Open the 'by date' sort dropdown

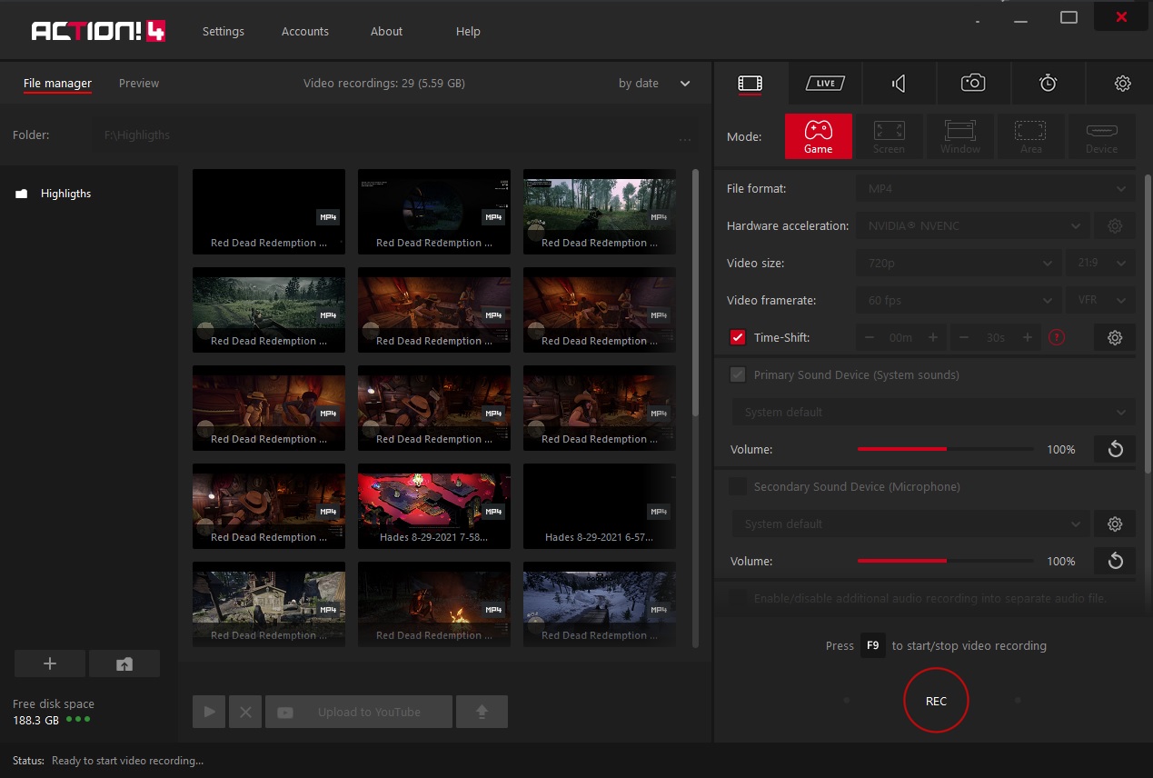(655, 83)
